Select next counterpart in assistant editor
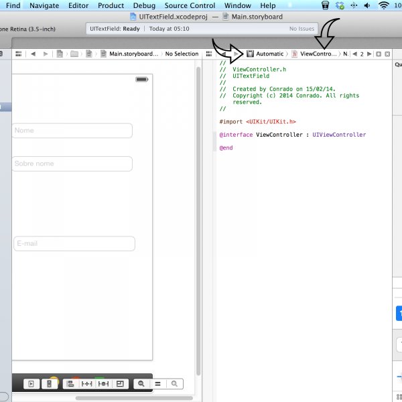Viewport: 402px width, 402px height. click(369, 54)
